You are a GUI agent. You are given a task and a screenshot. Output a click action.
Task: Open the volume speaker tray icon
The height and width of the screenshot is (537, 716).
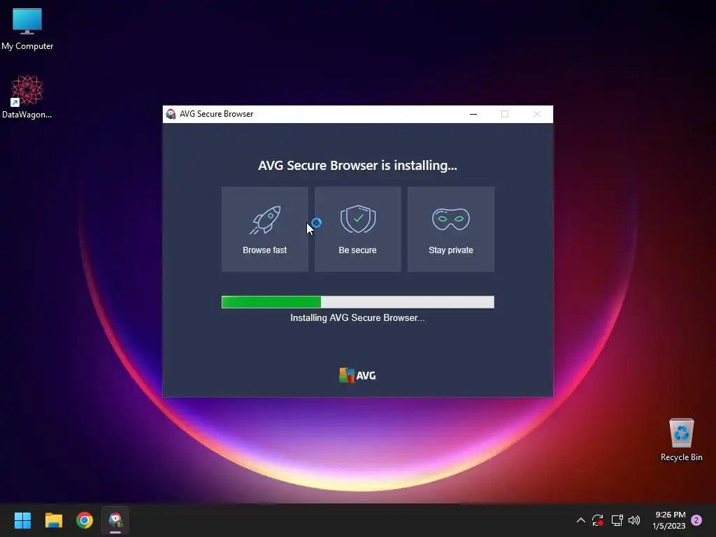634,520
